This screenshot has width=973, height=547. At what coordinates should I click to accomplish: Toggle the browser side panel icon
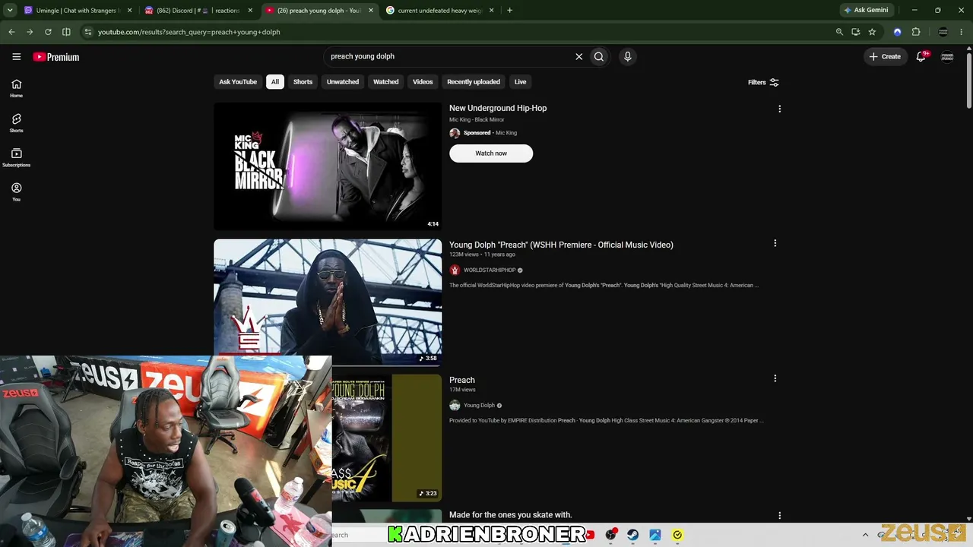click(x=66, y=32)
